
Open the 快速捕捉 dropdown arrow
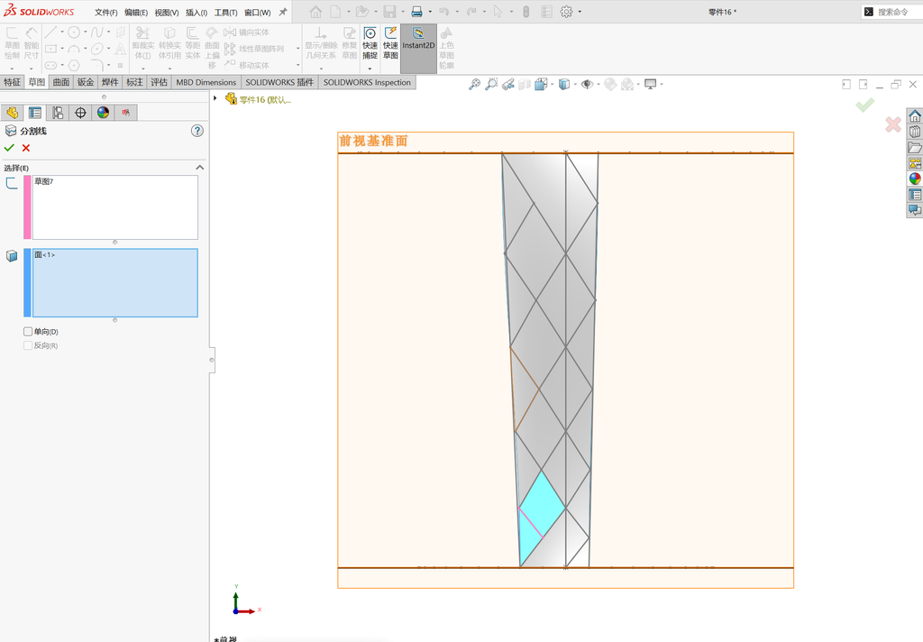coord(370,69)
